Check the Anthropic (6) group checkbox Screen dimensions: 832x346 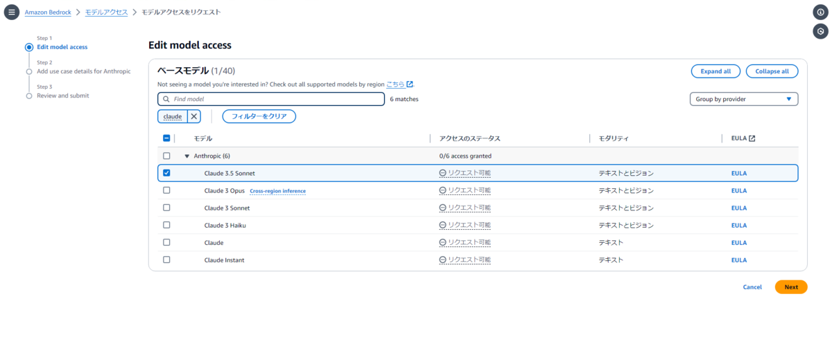pyautogui.click(x=166, y=156)
